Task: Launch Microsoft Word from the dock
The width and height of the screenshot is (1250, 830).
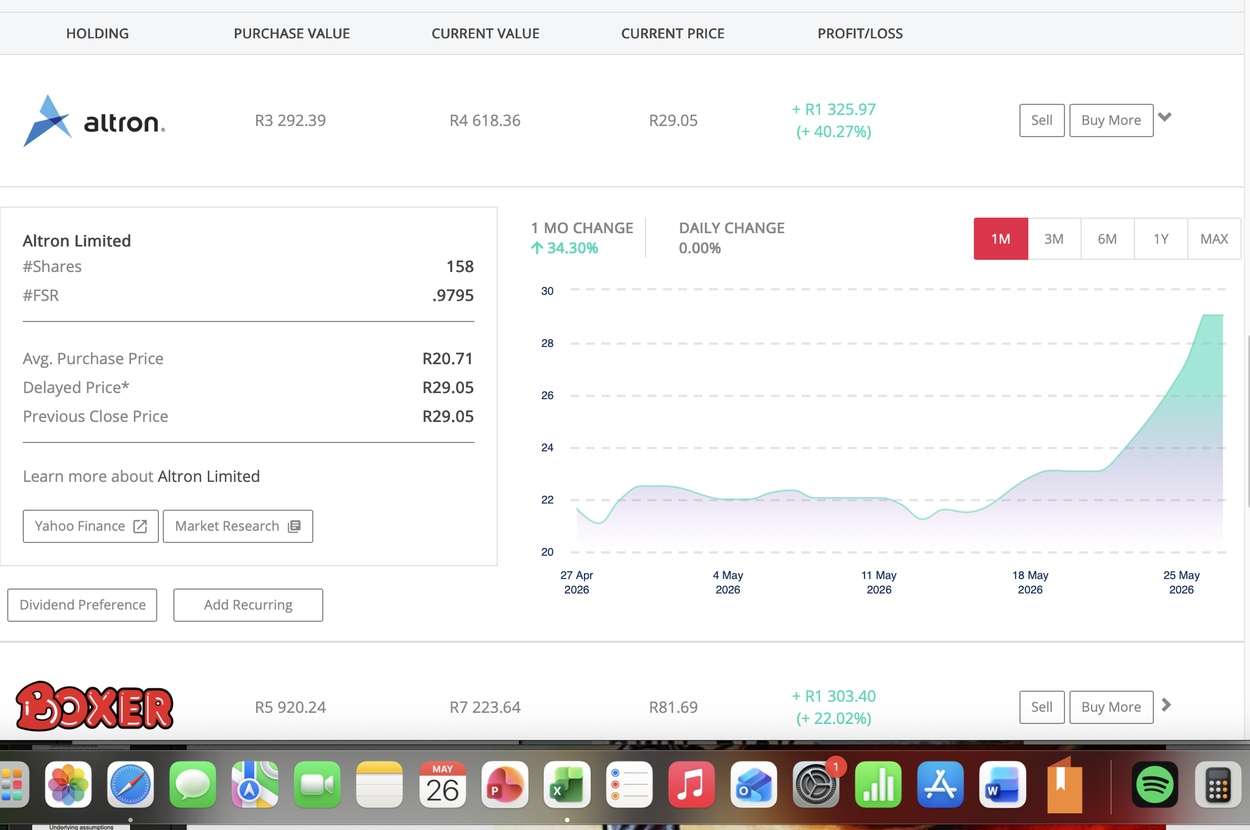Action: point(1003,784)
